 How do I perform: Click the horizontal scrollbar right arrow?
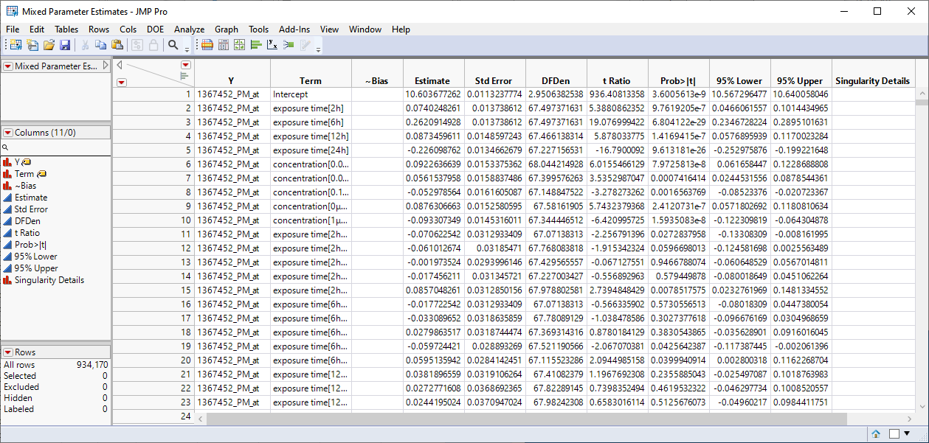tap(911, 417)
